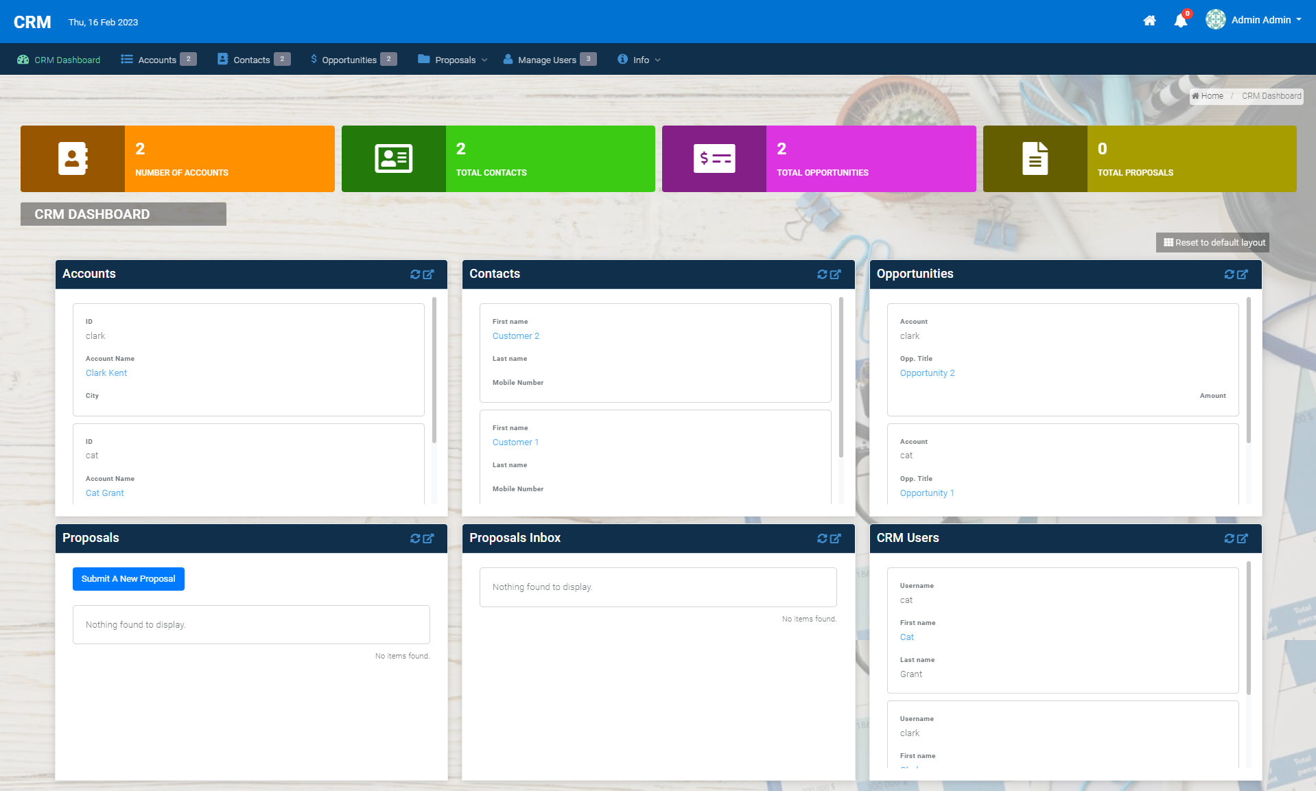Click the CRM Users panel title
The width and height of the screenshot is (1316, 791).
coord(908,538)
